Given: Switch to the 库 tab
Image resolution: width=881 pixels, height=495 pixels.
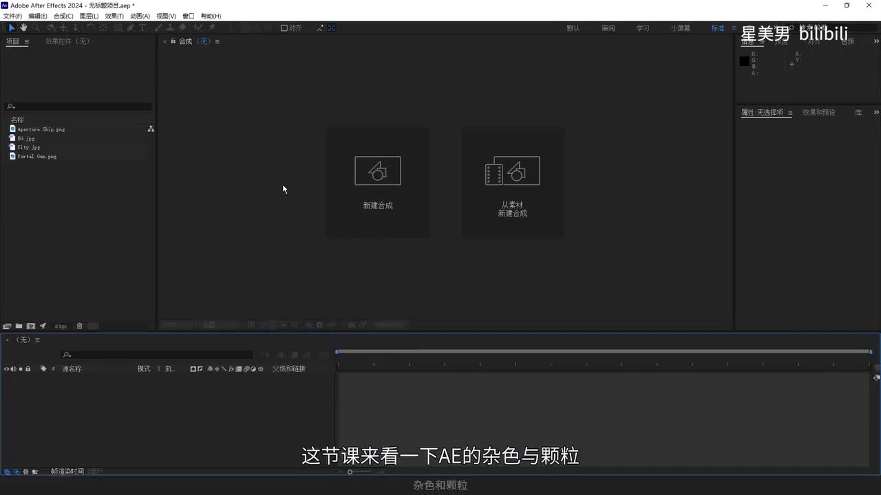Looking at the screenshot, I should [858, 112].
